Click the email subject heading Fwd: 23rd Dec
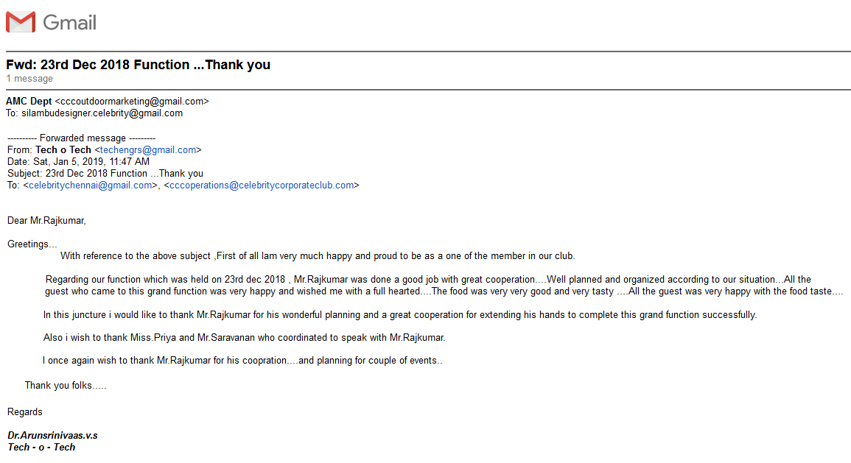Viewport: 851px width, 463px height. click(x=138, y=65)
